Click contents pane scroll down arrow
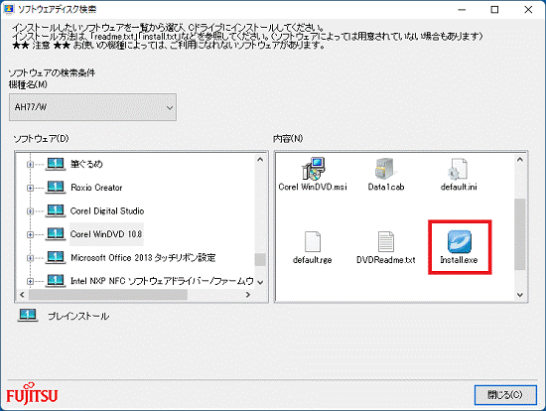 tap(520, 295)
